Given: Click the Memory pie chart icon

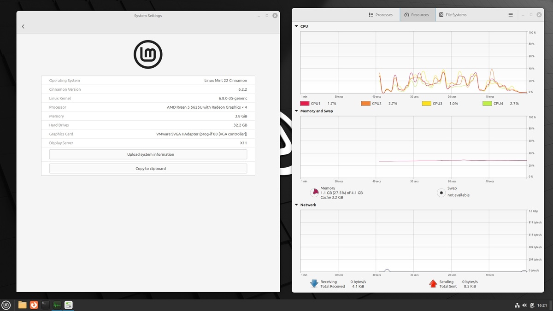Looking at the screenshot, I should (314, 193).
